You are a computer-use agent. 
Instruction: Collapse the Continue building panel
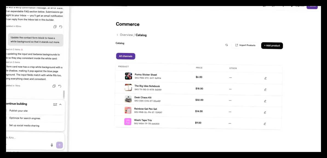61,105
